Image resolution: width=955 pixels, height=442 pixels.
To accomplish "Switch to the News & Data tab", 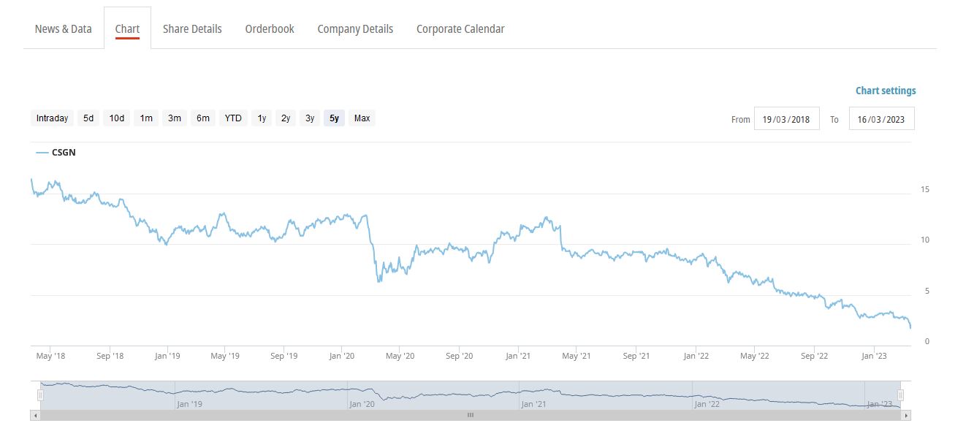I will coord(64,29).
